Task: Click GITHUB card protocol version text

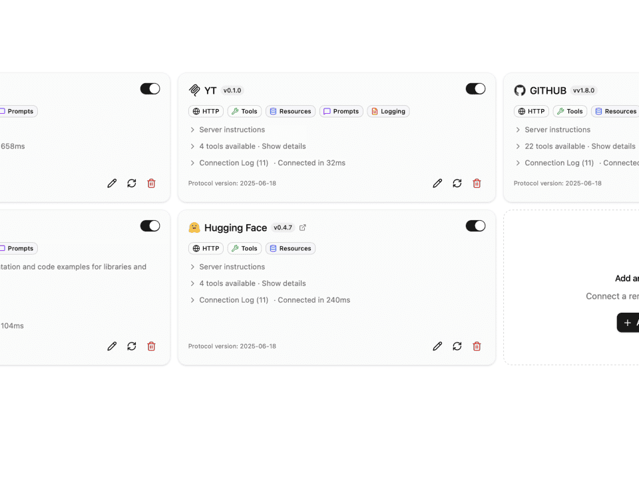Action: 558,184
